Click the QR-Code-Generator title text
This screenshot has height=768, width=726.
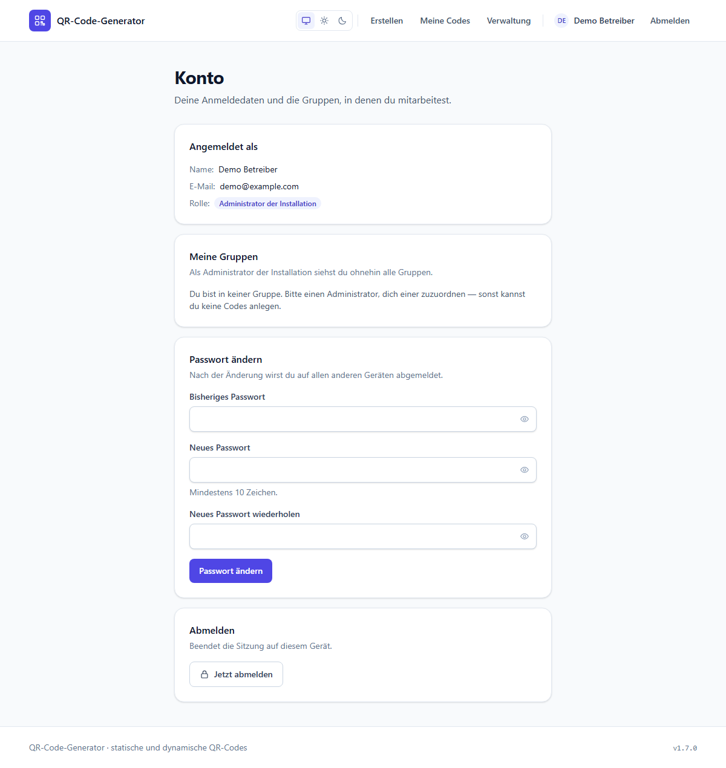click(x=101, y=21)
